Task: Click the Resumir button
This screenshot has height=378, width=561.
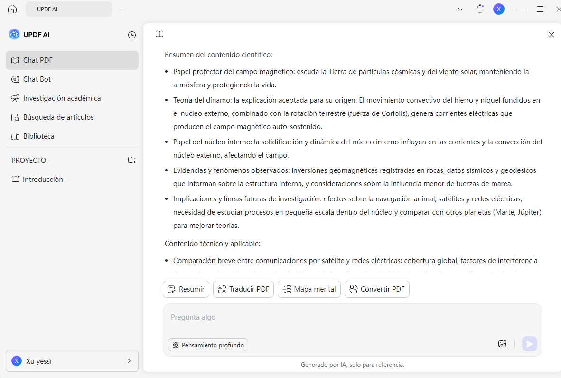Action: click(186, 289)
